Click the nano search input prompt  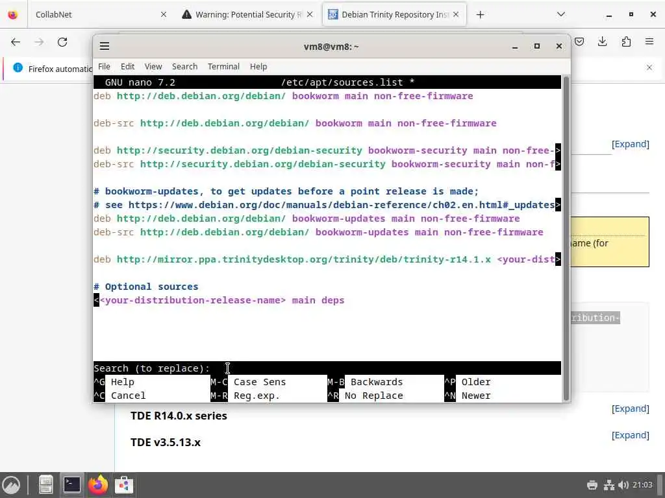coord(327,368)
